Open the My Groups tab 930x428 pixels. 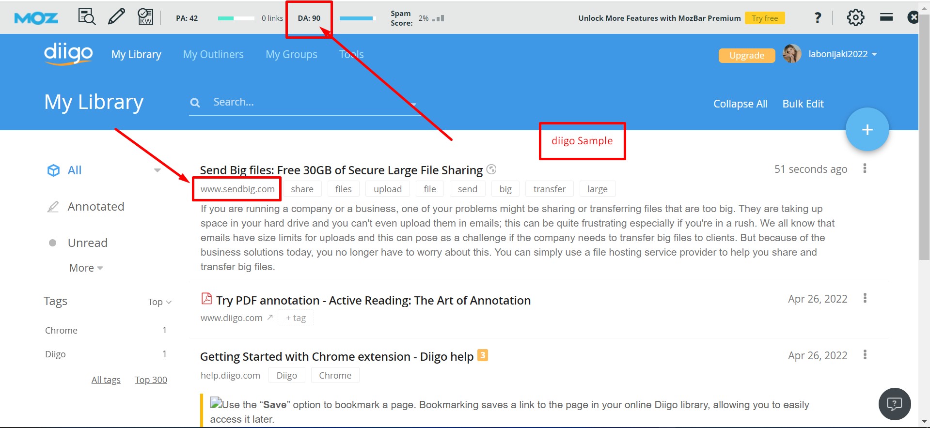(291, 54)
